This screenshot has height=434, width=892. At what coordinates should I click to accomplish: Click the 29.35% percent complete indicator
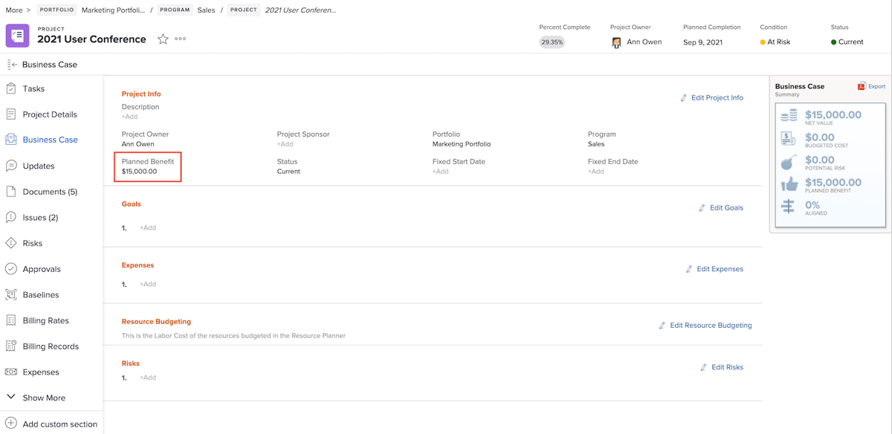pos(552,42)
